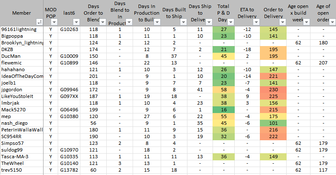Image resolution: width=336 pixels, height=175 pixels.
Task: Click the green 16 Total P&D cell
Action: pos(223,110)
